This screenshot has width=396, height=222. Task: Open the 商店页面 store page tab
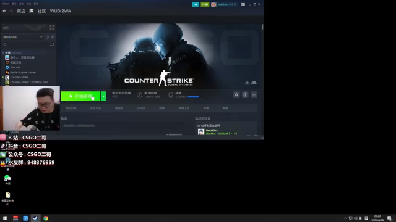click(71, 108)
